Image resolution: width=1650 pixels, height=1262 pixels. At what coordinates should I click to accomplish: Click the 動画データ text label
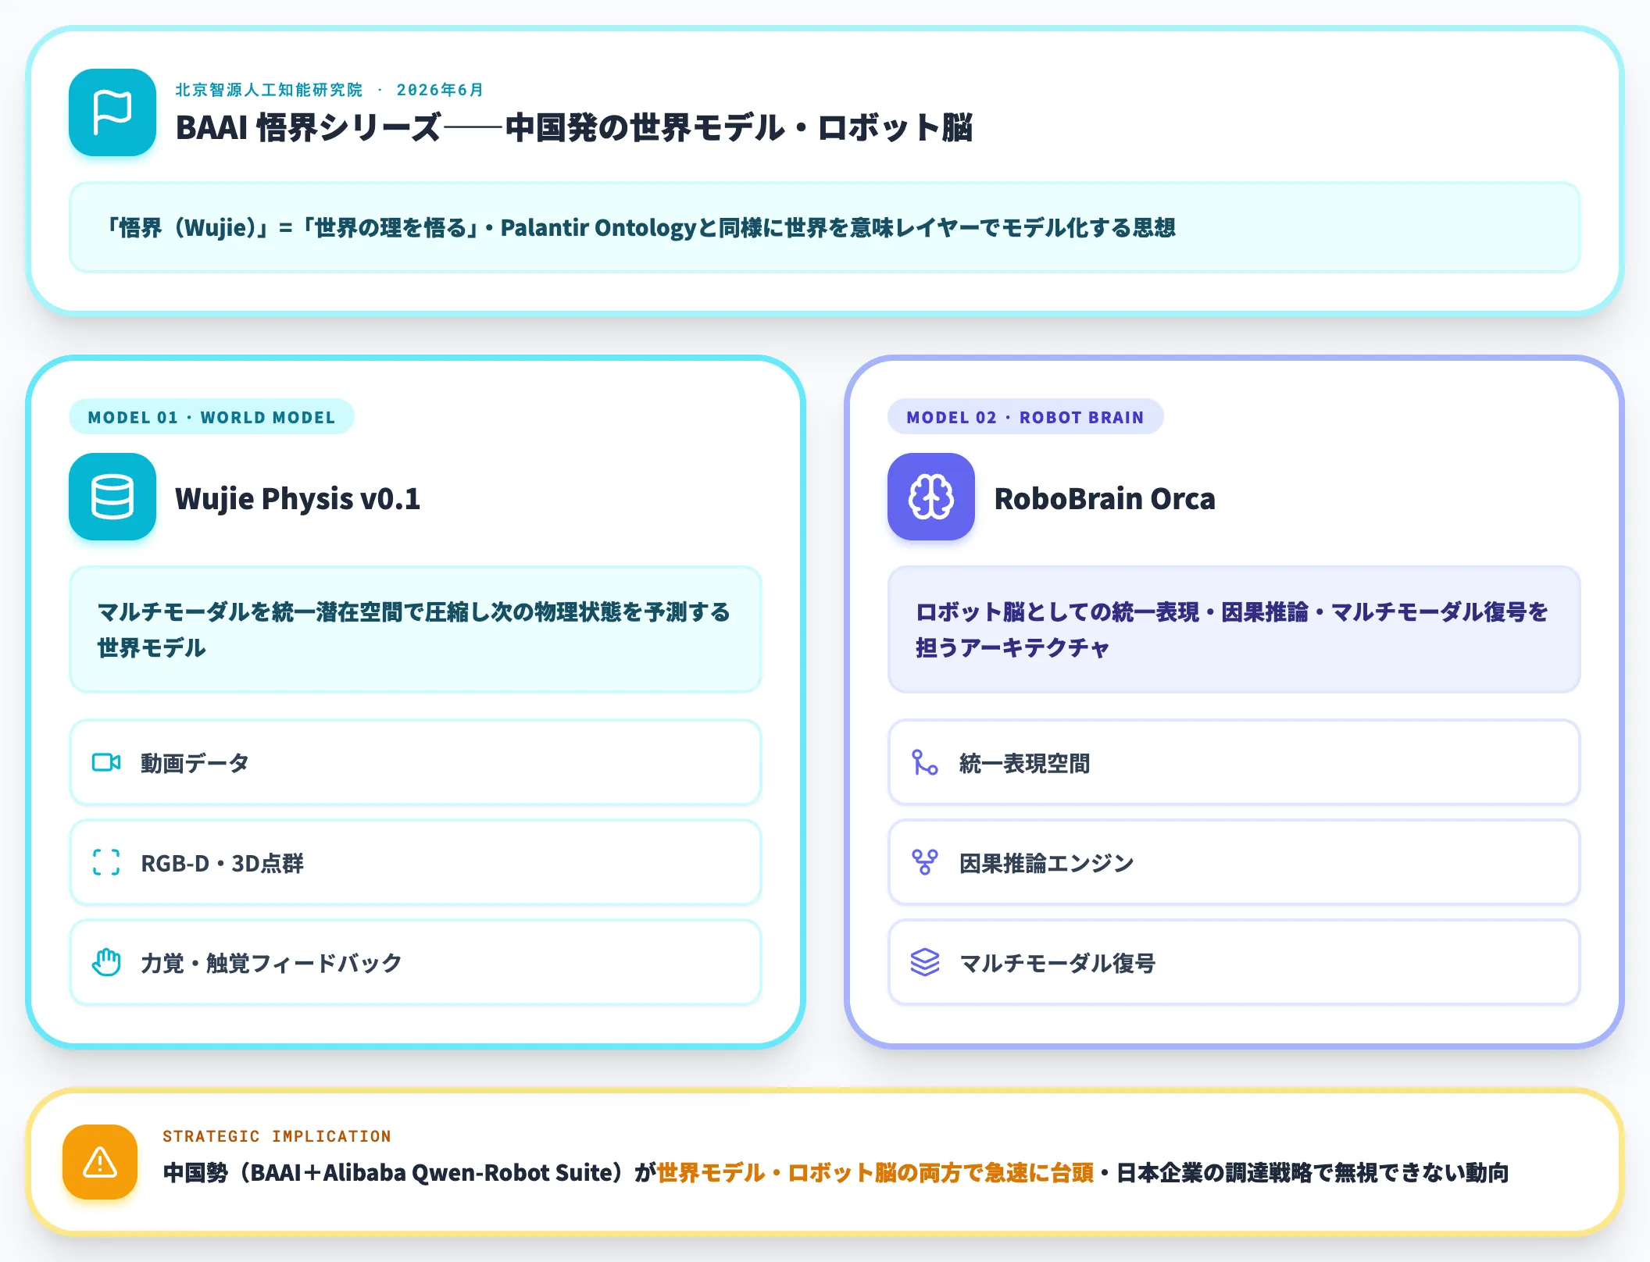click(195, 763)
